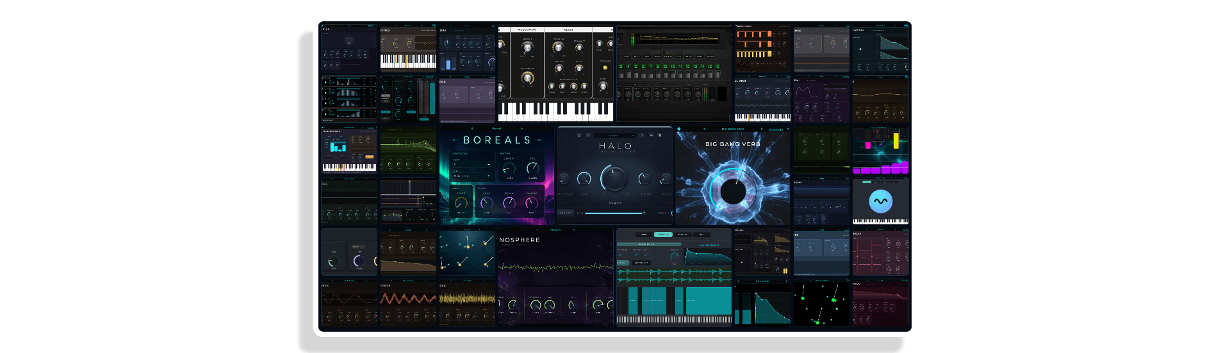This screenshot has height=353, width=1230.
Task: Click the Bloom knob in Halo
Action: [644, 179]
